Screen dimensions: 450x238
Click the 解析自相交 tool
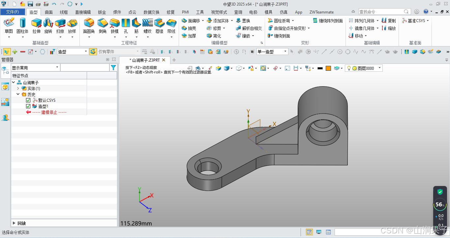249,28
